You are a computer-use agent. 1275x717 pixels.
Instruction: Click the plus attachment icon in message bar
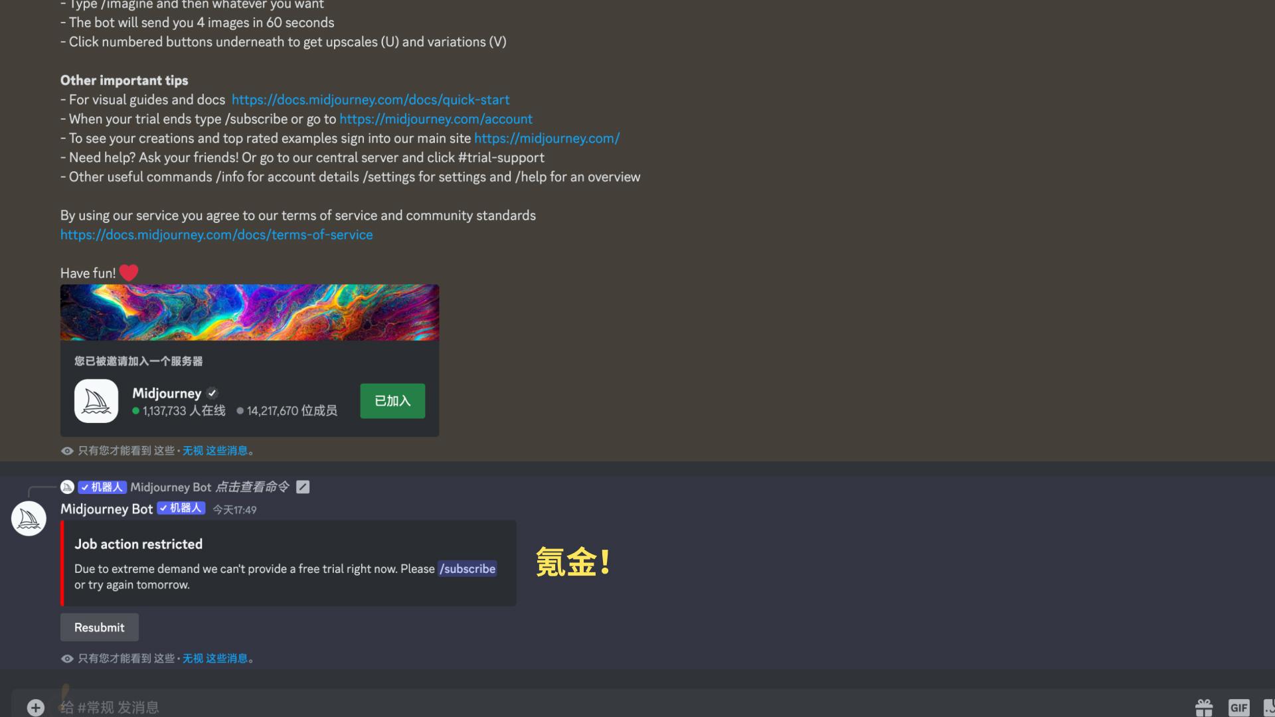(x=36, y=707)
